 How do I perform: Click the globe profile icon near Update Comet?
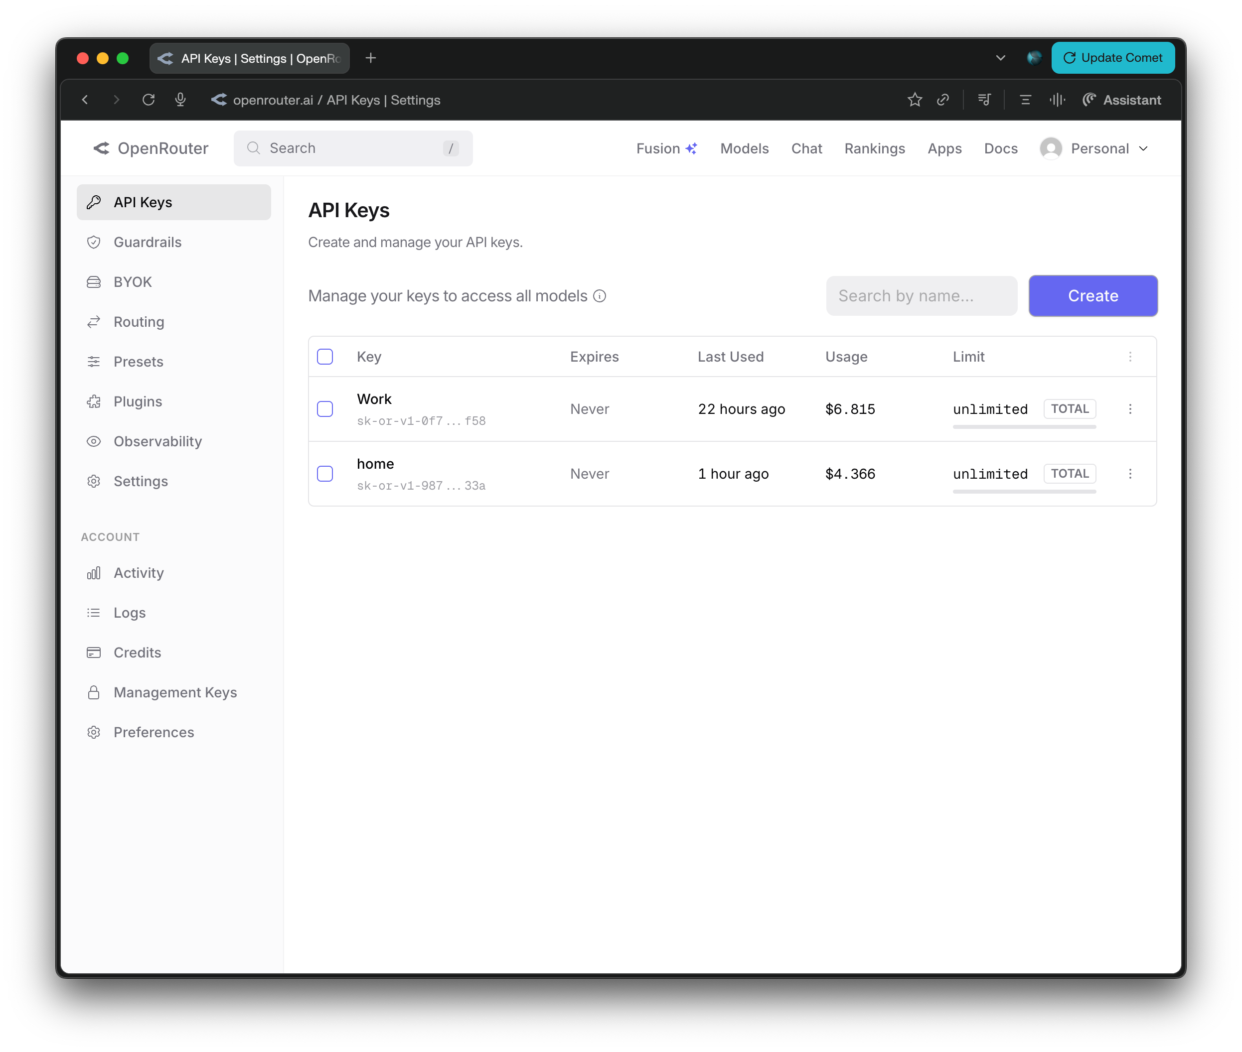point(1034,58)
